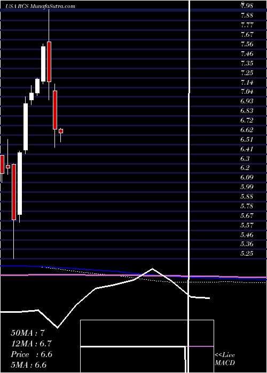This screenshot has width=267, height=373.
Task: Select the tallest red candlestick near 7.56
Action: [49, 62]
